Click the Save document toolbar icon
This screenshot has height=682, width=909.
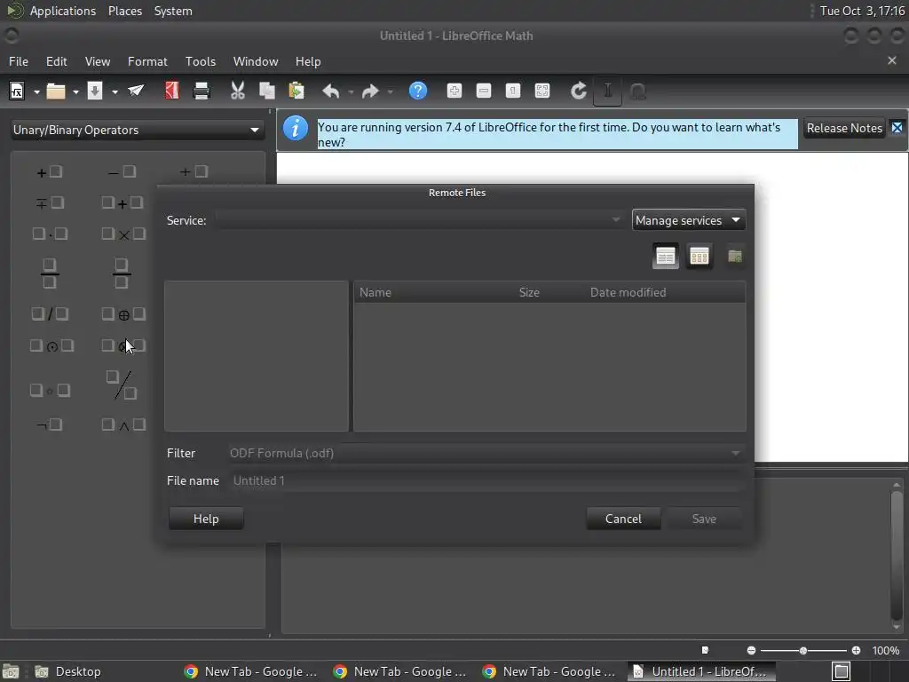pos(94,91)
